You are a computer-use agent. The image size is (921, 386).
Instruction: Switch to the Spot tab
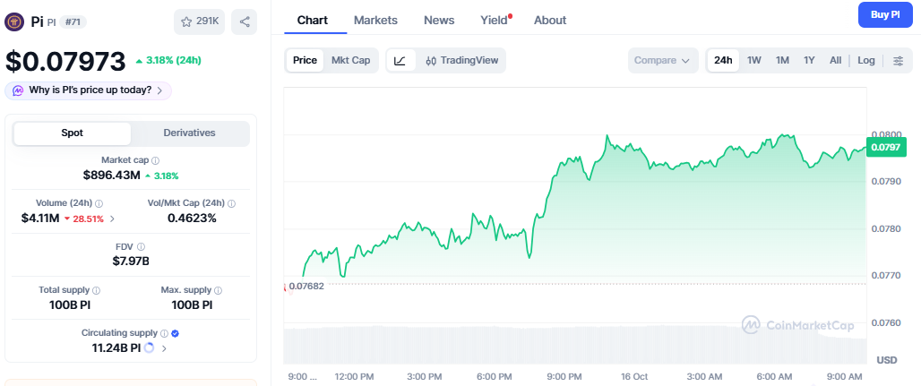tap(73, 133)
